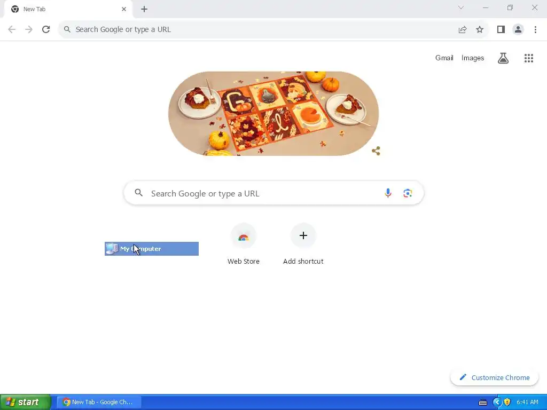
Task: Go forward using the forward arrow
Action: pos(29,29)
